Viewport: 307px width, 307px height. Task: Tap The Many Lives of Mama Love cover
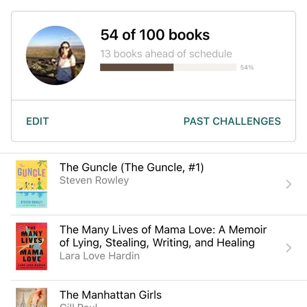click(x=32, y=246)
